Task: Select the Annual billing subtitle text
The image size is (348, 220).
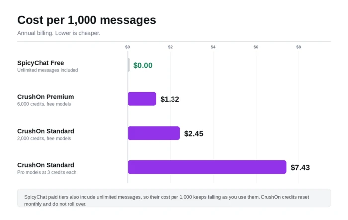Action: click(59, 33)
